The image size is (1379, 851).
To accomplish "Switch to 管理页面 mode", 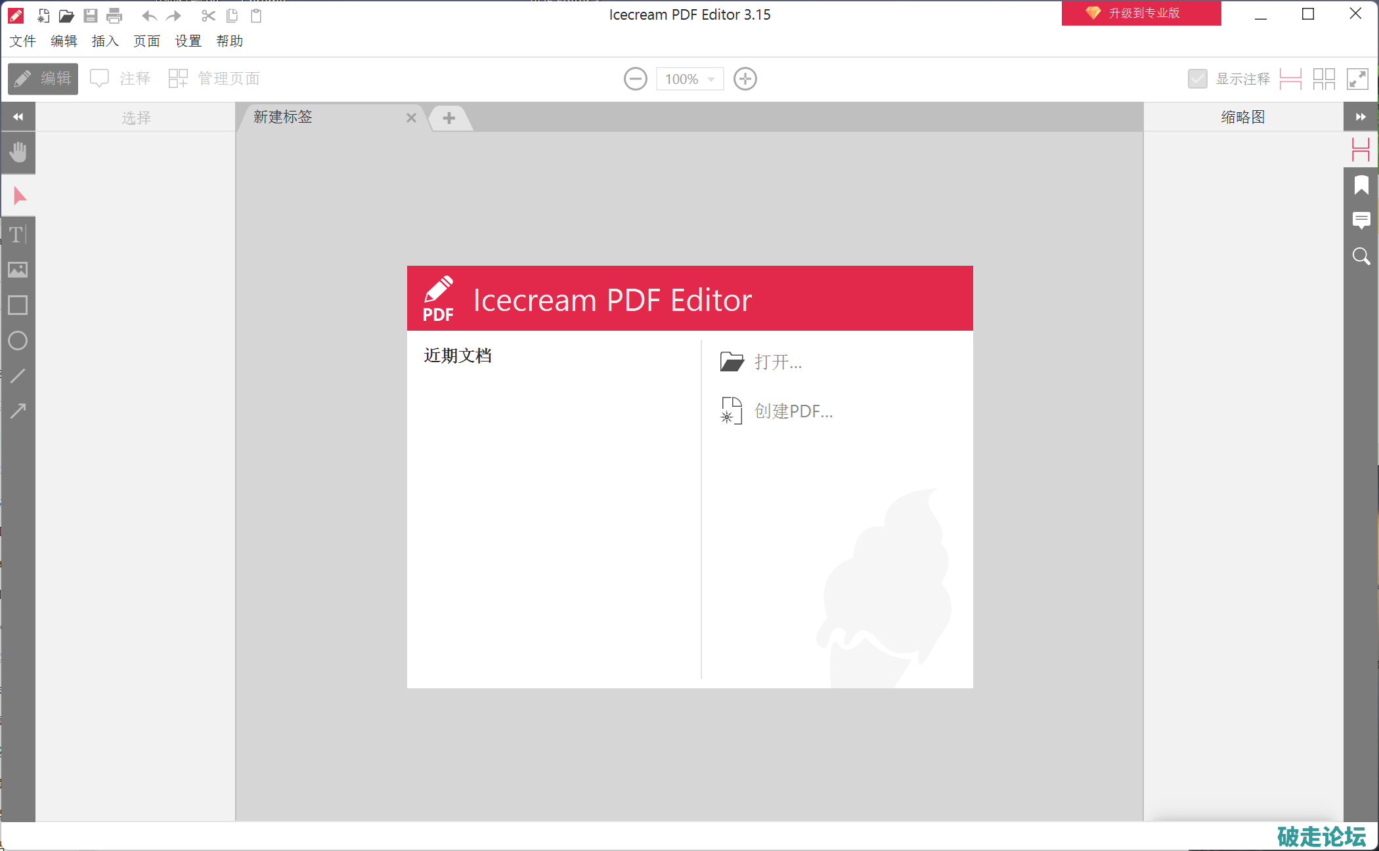I will click(x=214, y=79).
